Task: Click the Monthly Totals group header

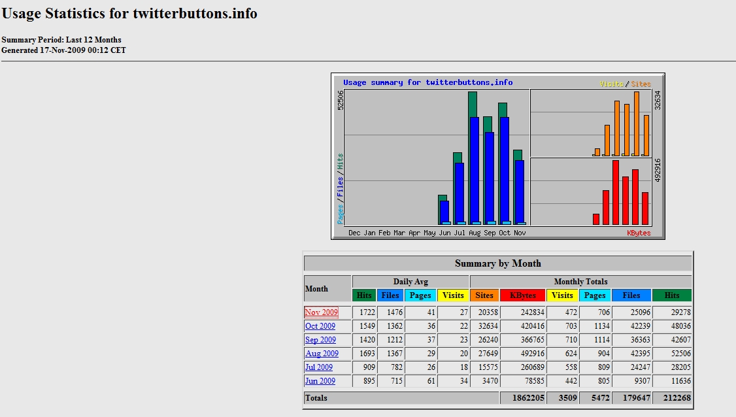Action: 580,282
